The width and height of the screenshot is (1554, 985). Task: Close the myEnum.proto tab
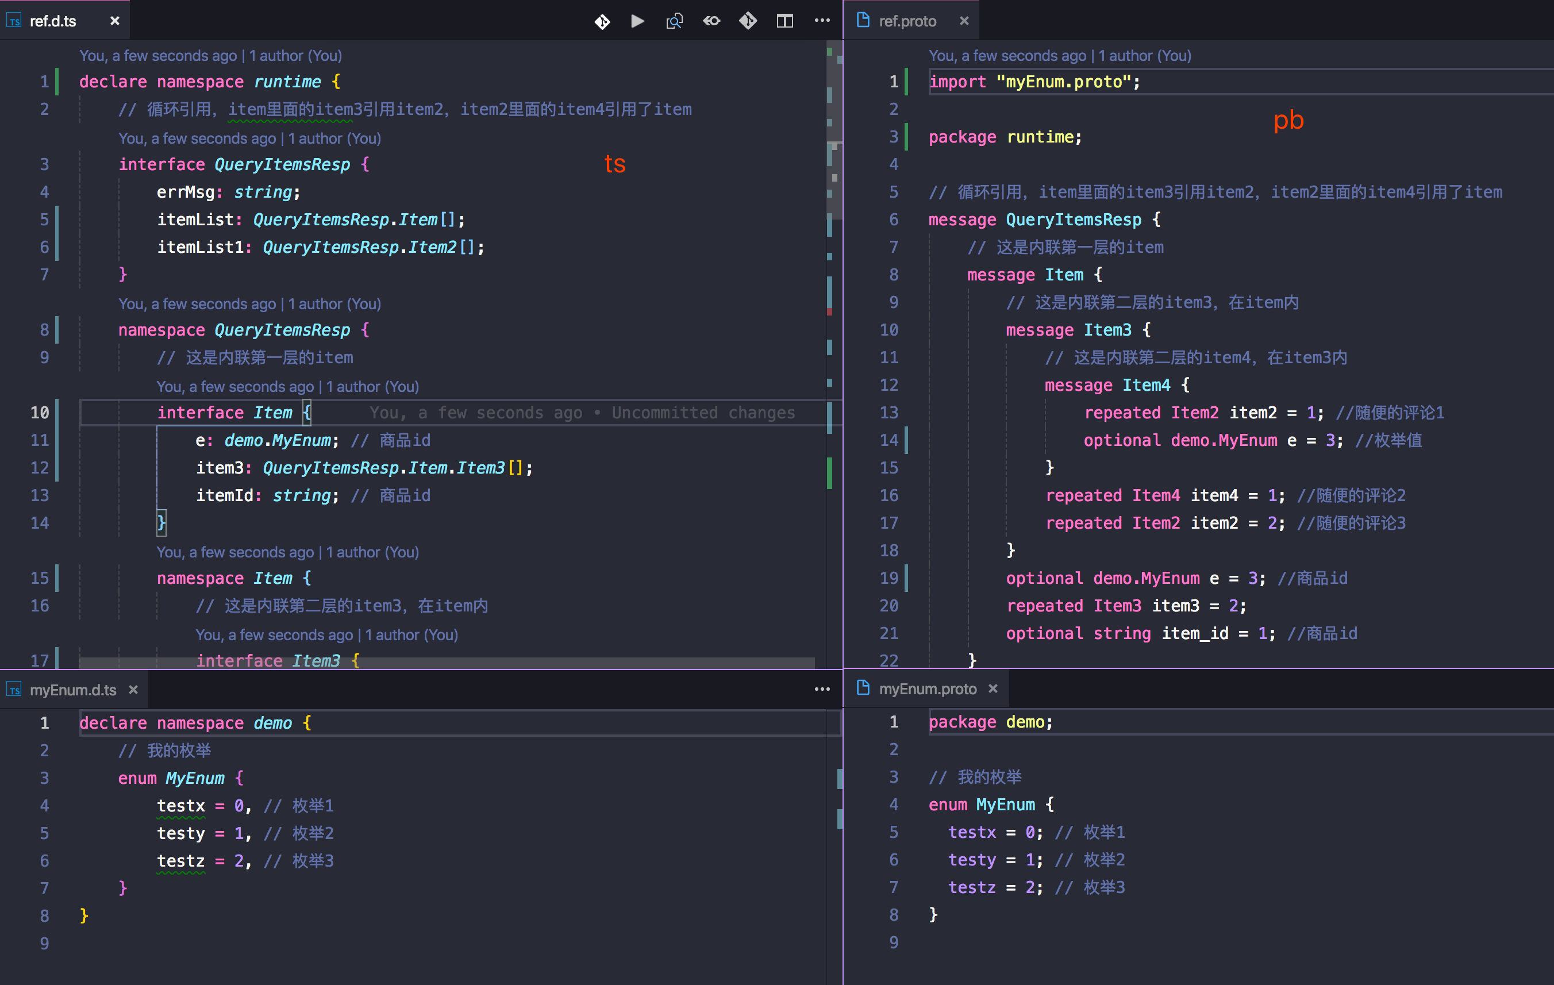[x=993, y=688]
